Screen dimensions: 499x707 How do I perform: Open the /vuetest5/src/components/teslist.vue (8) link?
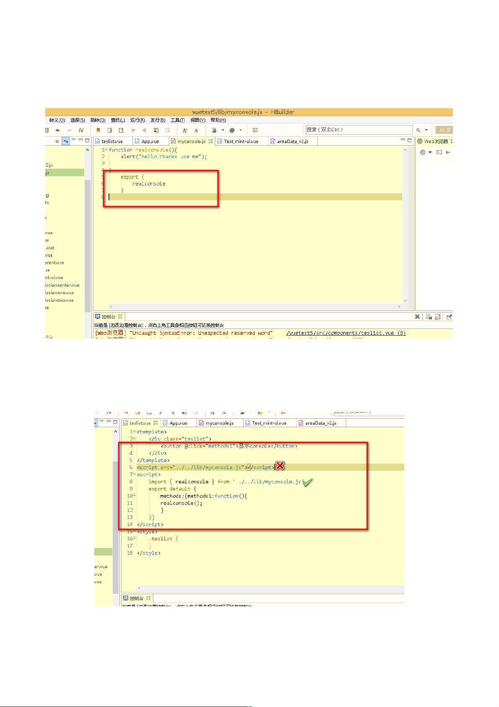click(346, 333)
